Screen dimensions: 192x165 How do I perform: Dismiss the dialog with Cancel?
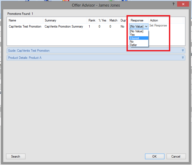click(176, 156)
